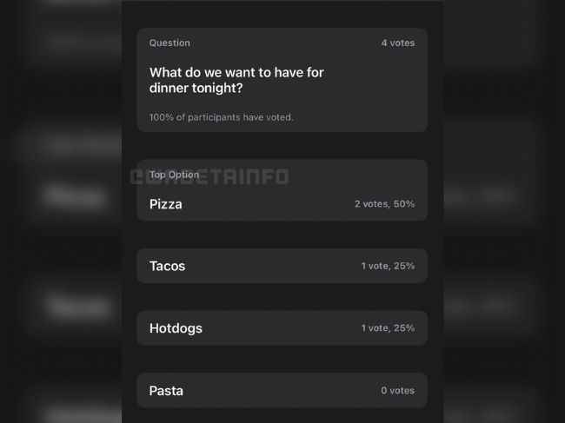Viewport: 565px width, 423px height.
Task: Select the Hotdogs poll option
Action: click(x=282, y=328)
